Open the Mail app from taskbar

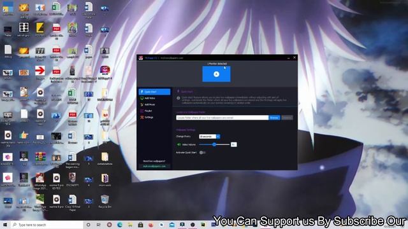171,225
